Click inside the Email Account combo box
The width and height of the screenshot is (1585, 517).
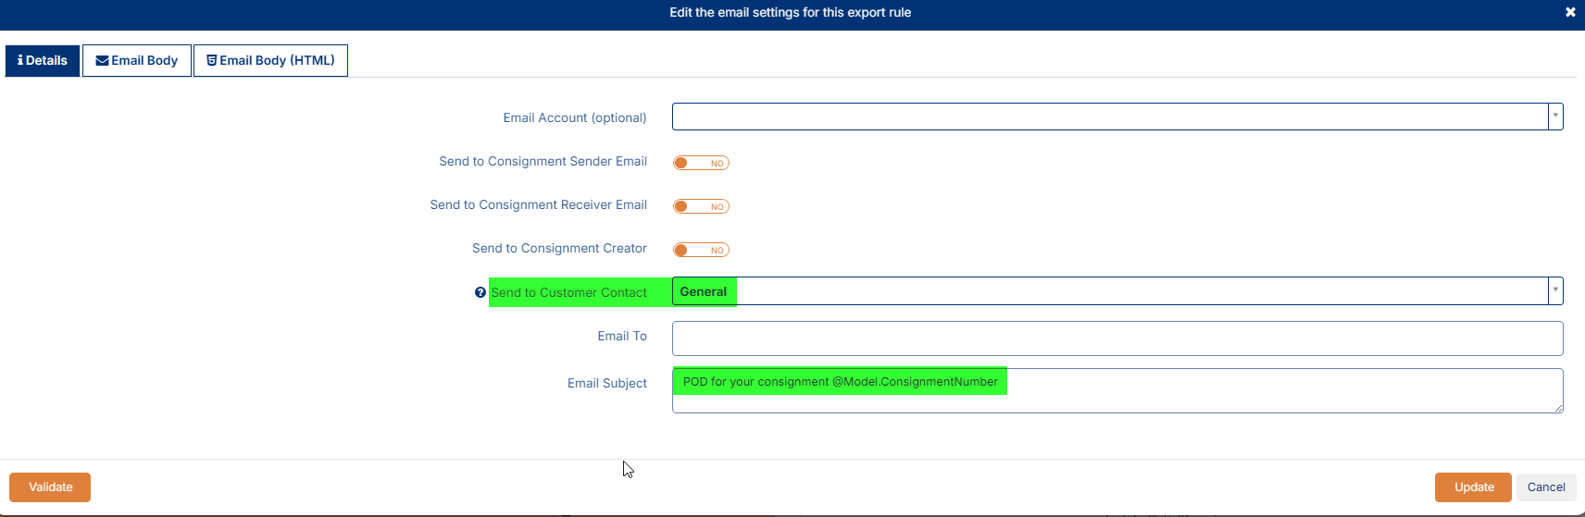coord(1109,117)
